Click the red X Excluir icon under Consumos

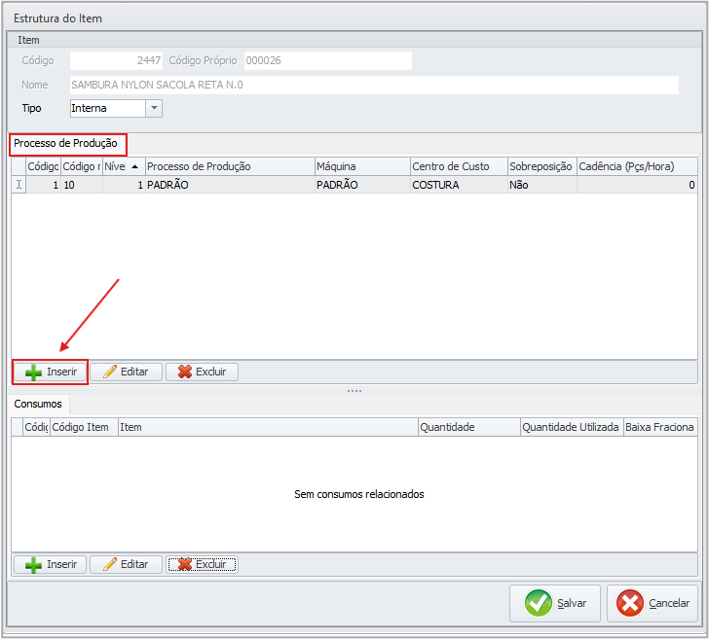click(184, 564)
